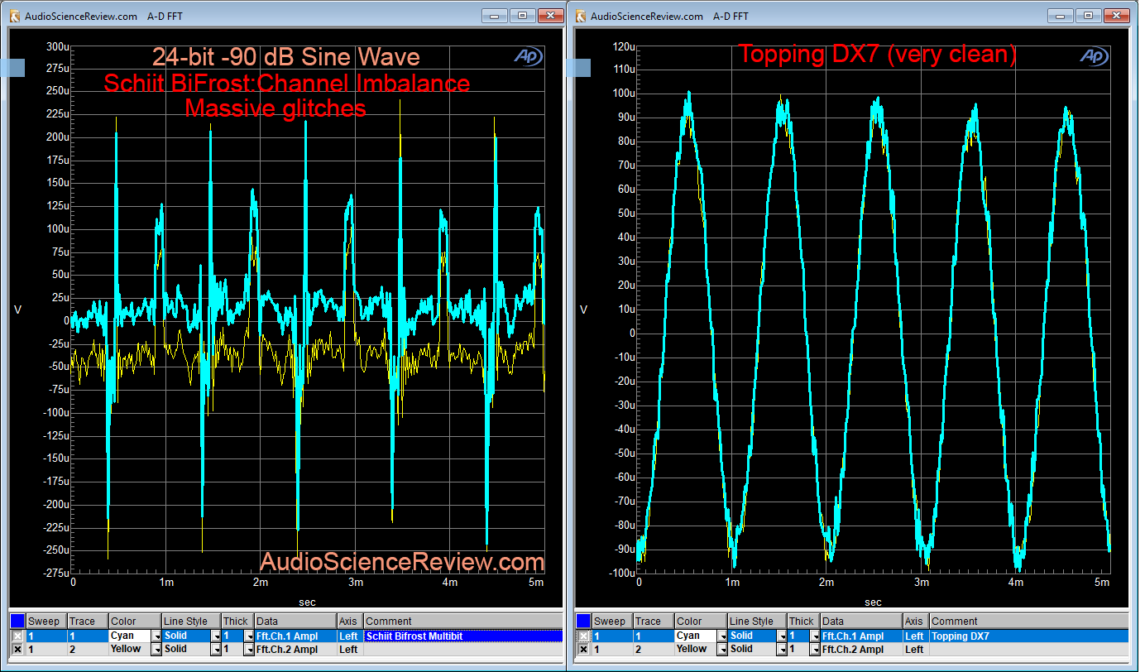Click the Thick column header in the Topping DX7 legend
The width and height of the screenshot is (1145, 672).
[x=802, y=621]
